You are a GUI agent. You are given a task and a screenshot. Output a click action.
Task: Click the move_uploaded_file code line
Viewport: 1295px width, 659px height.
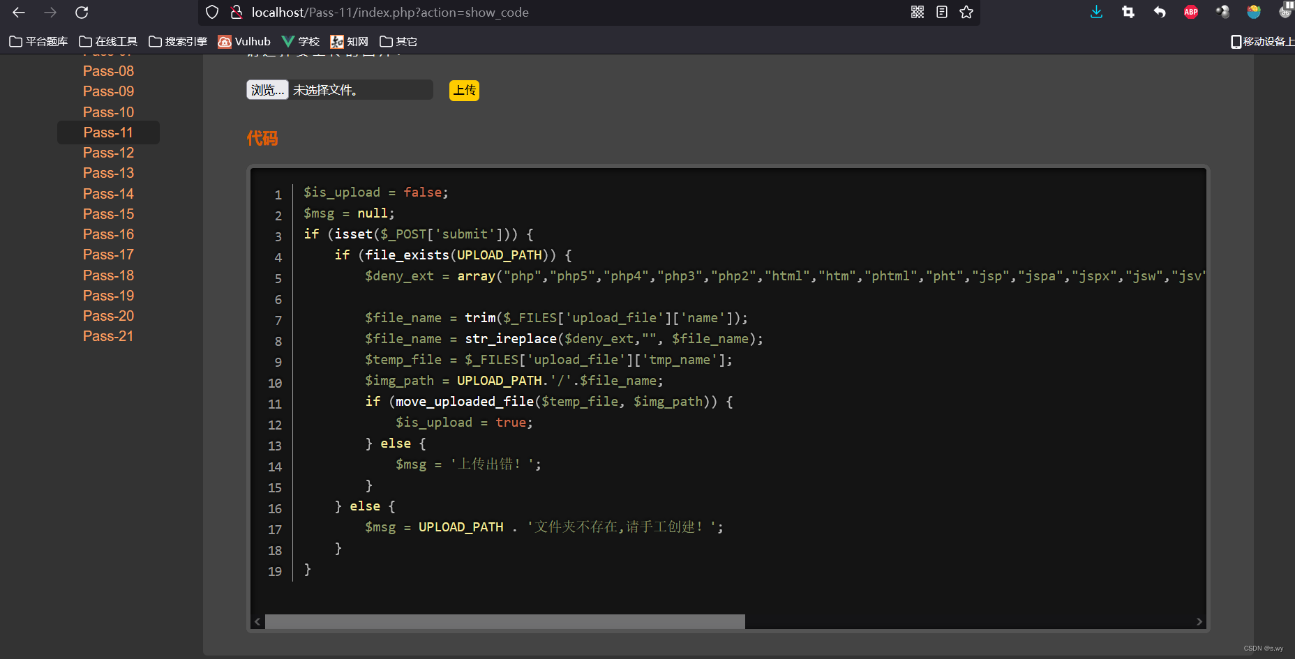click(x=549, y=402)
